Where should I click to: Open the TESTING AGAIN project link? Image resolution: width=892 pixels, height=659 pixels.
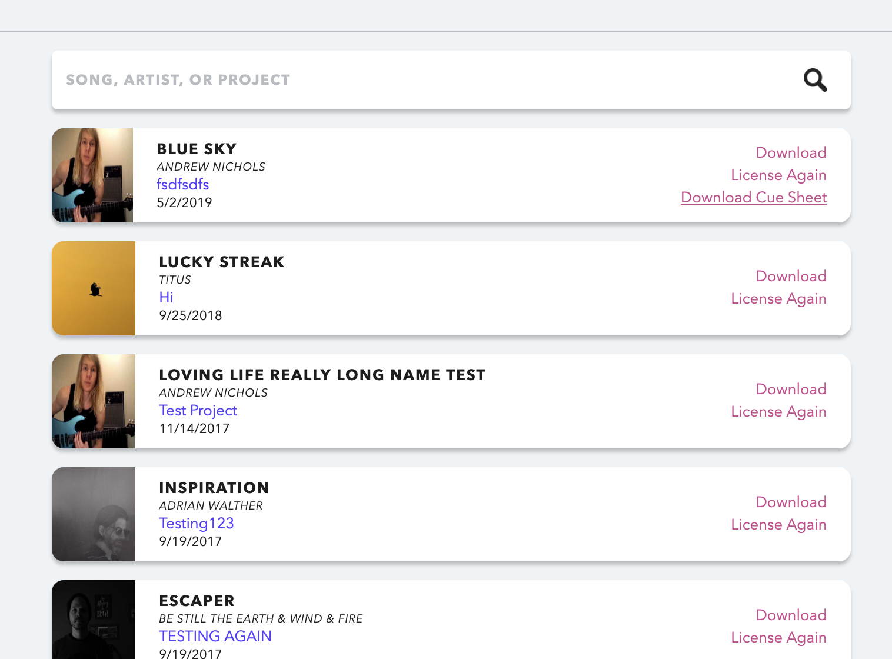point(215,636)
